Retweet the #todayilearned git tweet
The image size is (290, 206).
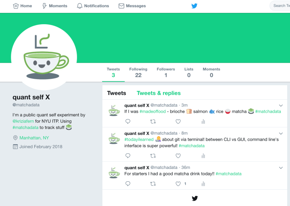pyautogui.click(x=153, y=156)
